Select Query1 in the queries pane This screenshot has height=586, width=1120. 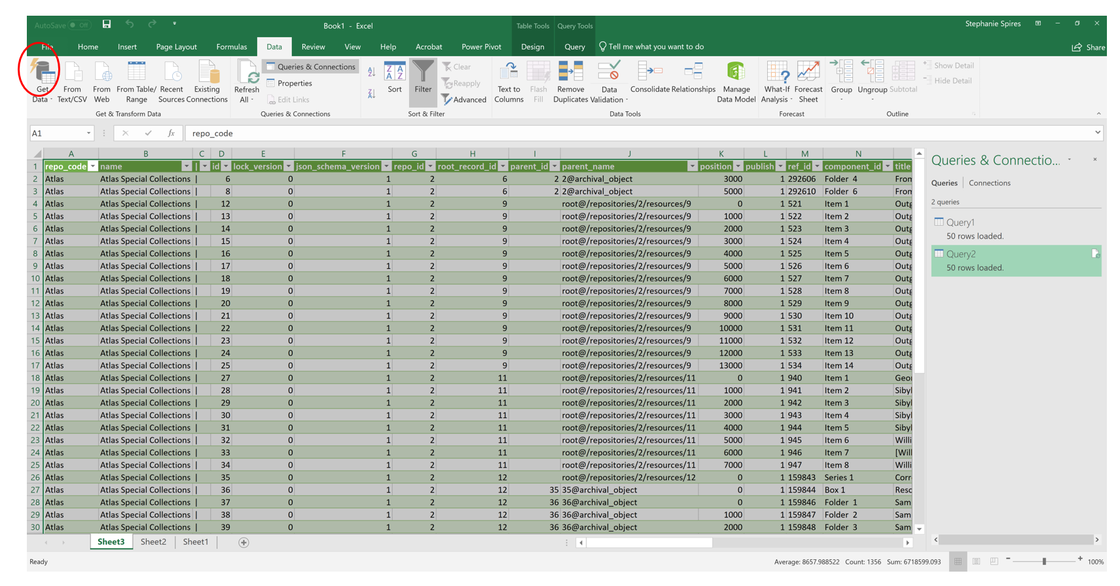click(x=960, y=222)
